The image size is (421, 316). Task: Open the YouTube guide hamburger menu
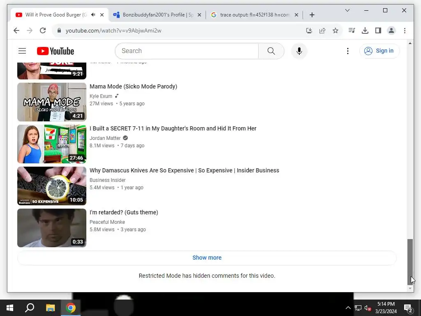(22, 51)
